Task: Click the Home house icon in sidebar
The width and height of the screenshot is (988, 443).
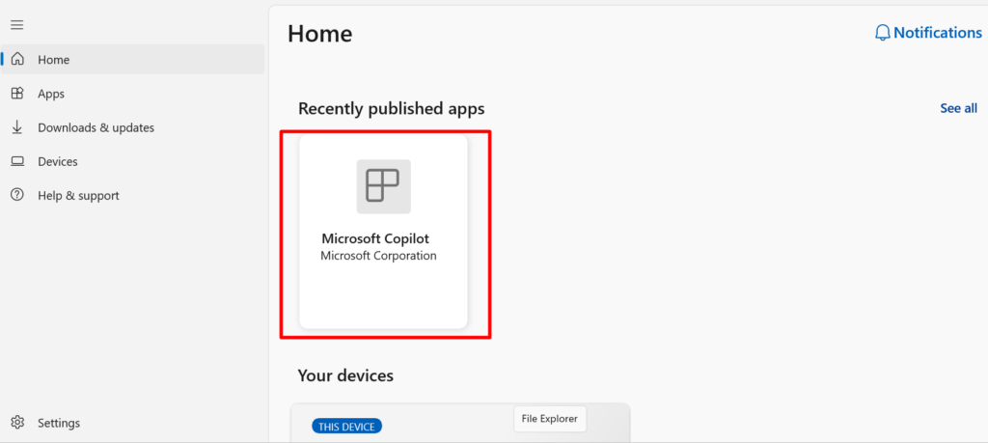Action: coord(17,59)
